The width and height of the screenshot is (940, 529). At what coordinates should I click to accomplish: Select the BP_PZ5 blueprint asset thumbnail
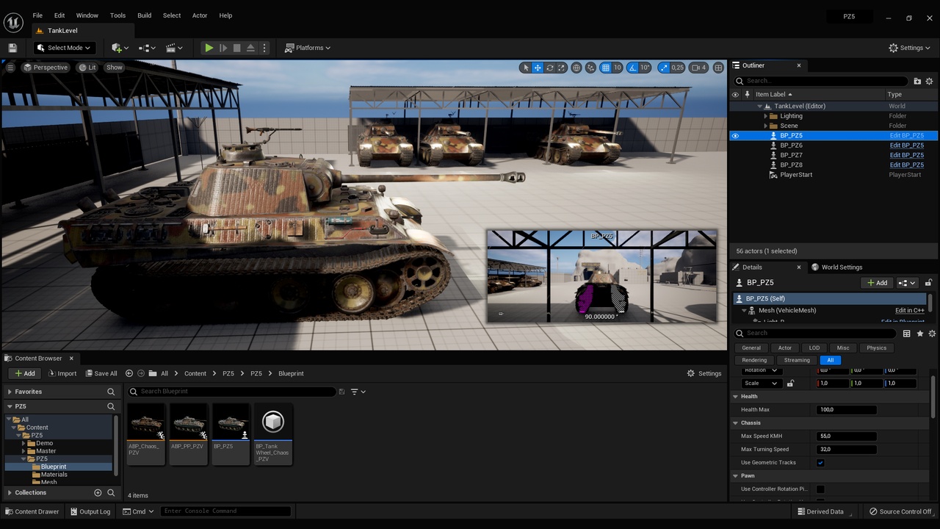(231, 433)
